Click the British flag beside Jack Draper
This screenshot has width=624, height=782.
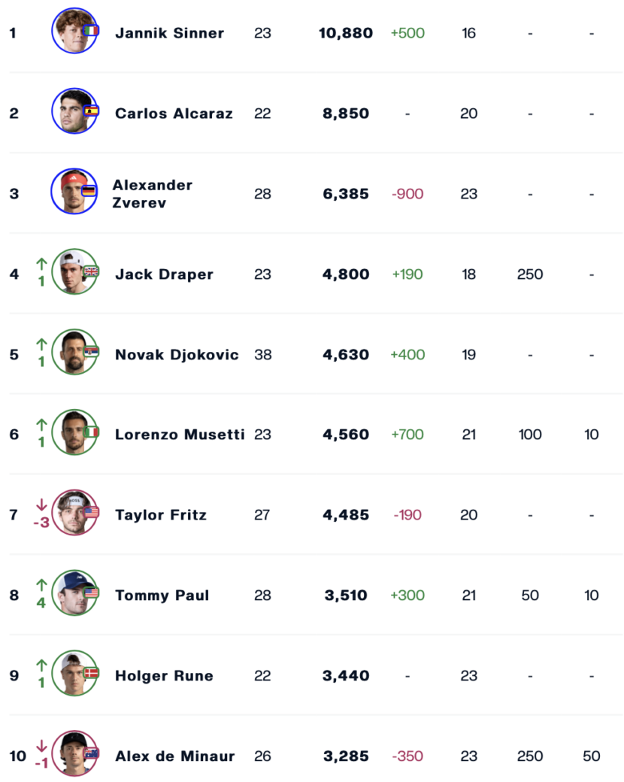(x=91, y=271)
